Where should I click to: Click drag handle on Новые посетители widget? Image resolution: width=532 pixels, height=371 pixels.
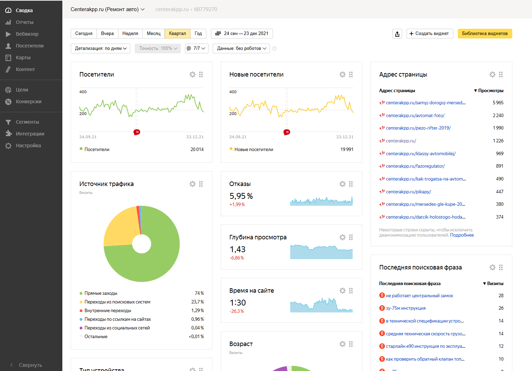(351, 74)
